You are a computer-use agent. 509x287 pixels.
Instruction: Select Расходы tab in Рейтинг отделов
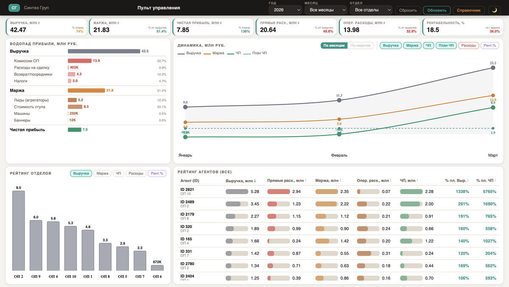(x=136, y=173)
